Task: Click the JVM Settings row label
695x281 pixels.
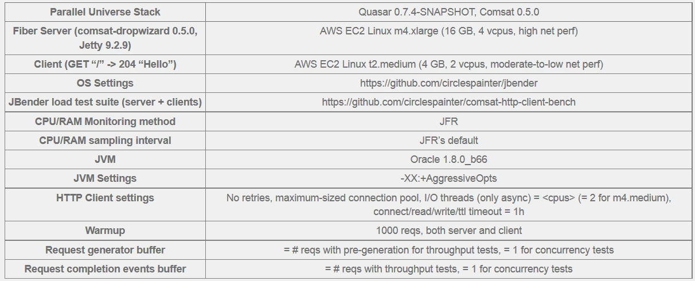Action: tap(105, 178)
